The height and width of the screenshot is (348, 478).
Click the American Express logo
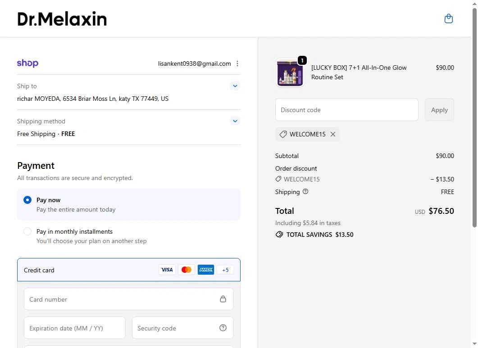[x=206, y=270]
